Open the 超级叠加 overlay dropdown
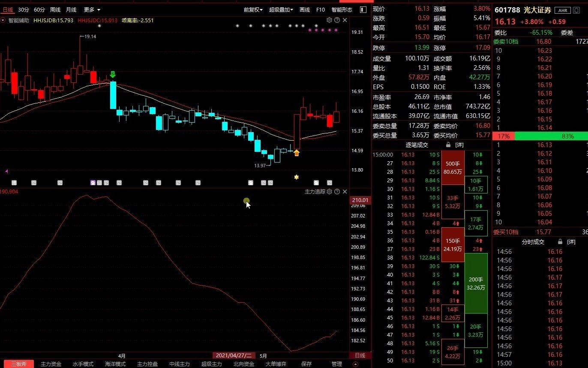The height and width of the screenshot is (368, 588). [x=281, y=9]
